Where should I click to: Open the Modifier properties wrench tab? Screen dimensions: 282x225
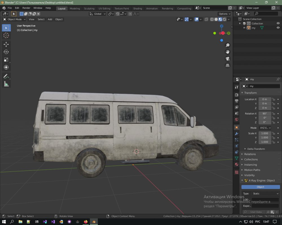pyautogui.click(x=237, y=134)
